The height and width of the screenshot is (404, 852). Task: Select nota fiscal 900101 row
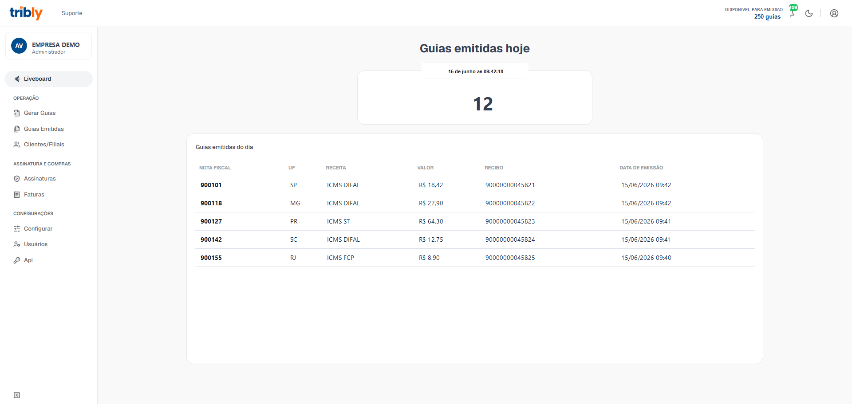[x=475, y=185]
